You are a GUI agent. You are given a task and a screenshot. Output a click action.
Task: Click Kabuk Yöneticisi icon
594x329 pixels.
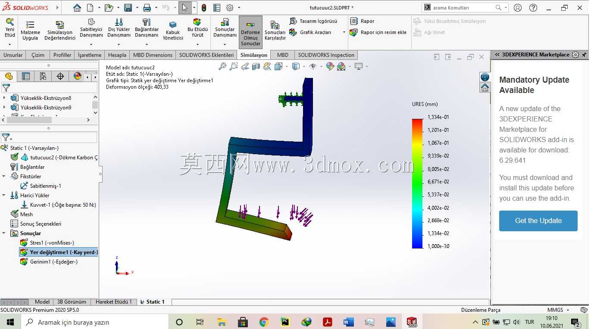173,30
